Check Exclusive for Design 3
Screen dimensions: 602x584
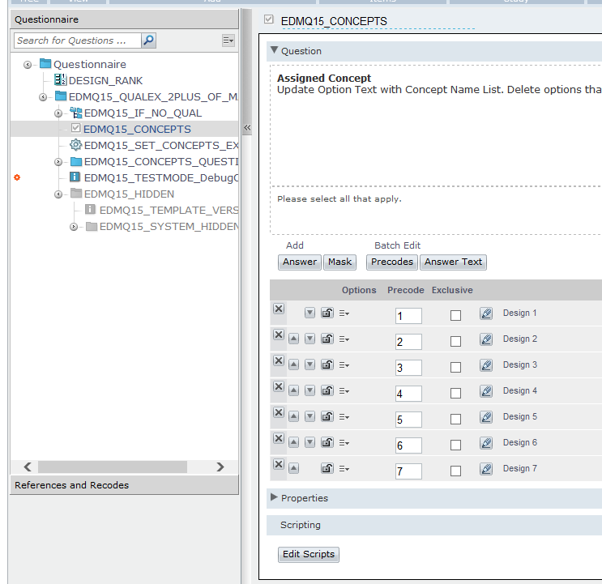tap(455, 367)
